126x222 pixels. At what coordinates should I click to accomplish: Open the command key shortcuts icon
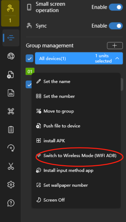click(11, 111)
